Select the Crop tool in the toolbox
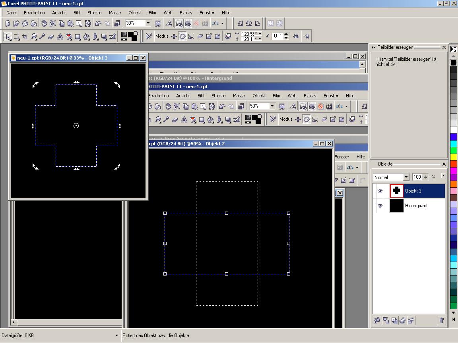The width and height of the screenshot is (458, 343). 25,37
